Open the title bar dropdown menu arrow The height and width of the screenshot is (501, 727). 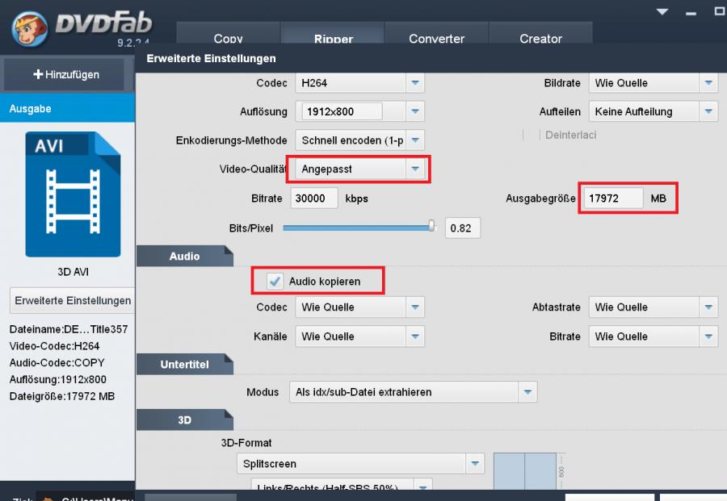tap(662, 11)
